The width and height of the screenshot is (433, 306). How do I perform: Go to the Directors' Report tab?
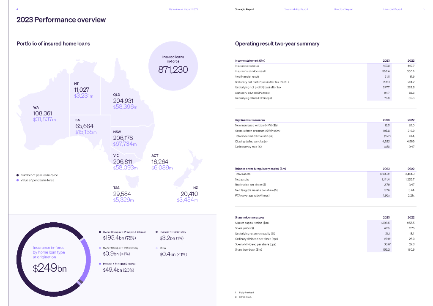[343, 9]
